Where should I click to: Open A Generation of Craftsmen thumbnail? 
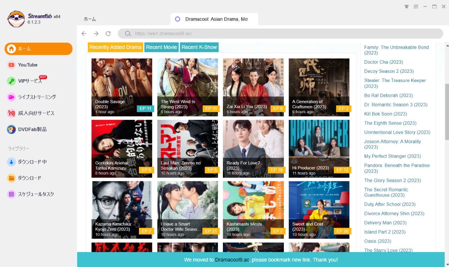[x=319, y=87]
